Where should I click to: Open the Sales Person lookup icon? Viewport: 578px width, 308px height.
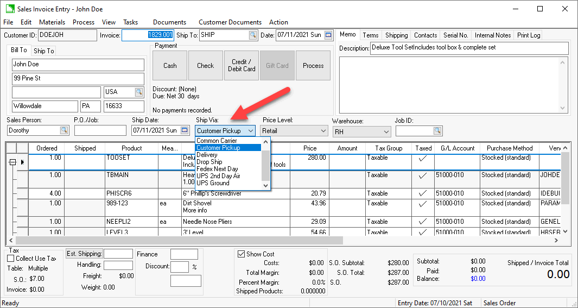click(x=64, y=130)
